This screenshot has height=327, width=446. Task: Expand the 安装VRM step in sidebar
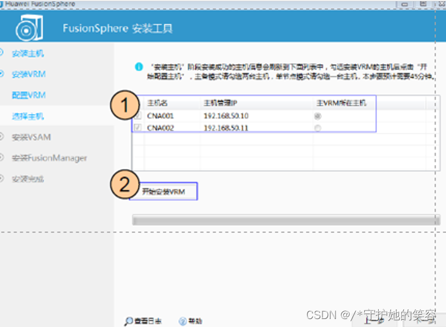[1, 74]
